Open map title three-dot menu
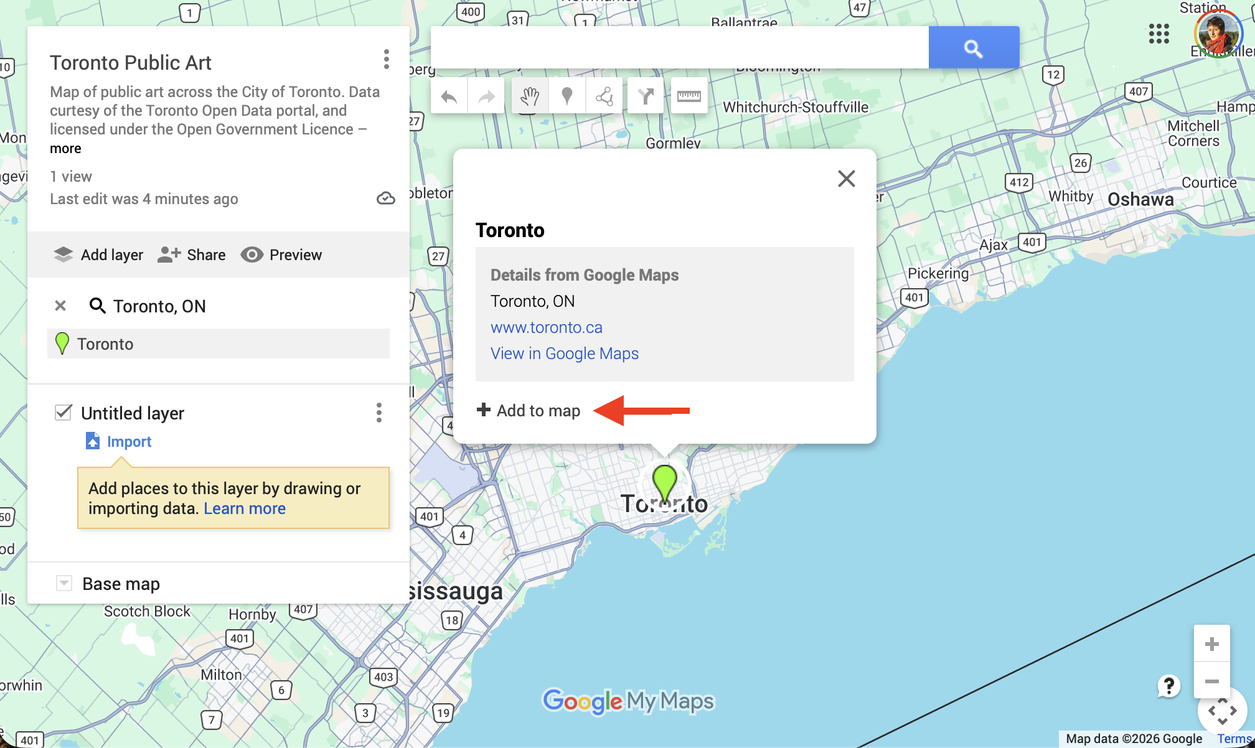The width and height of the screenshot is (1255, 748). click(x=387, y=60)
